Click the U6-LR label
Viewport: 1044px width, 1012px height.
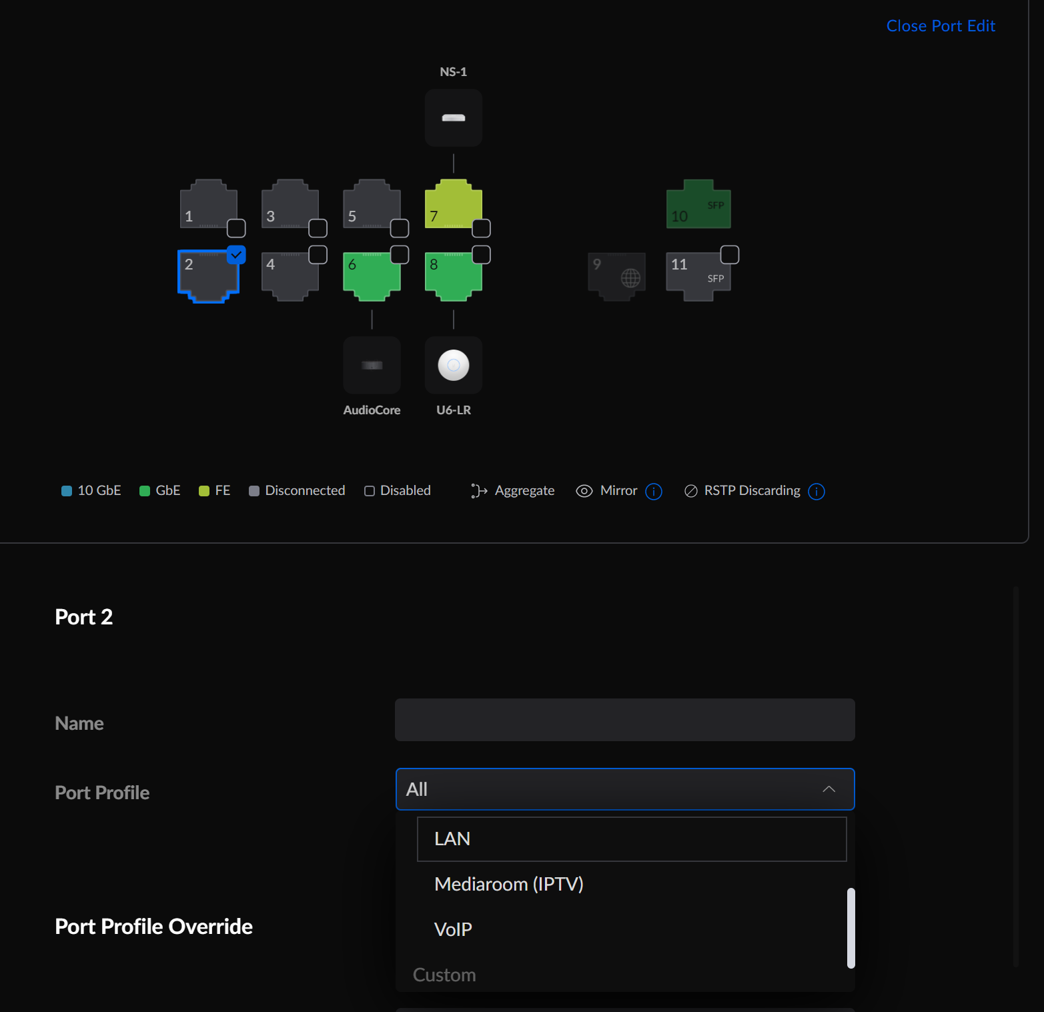coord(454,410)
